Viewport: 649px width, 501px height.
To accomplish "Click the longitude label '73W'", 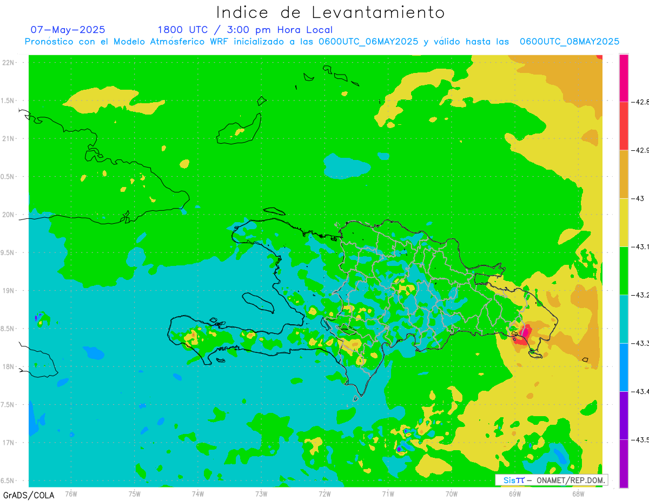I will coord(261,493).
